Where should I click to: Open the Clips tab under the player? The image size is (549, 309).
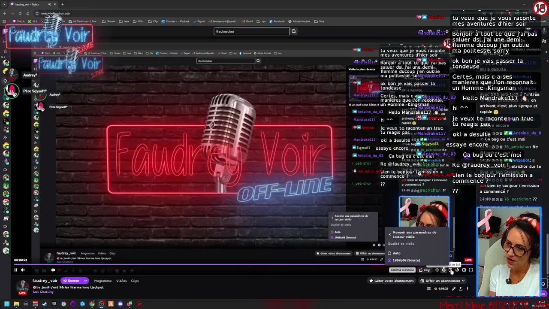[x=135, y=281]
